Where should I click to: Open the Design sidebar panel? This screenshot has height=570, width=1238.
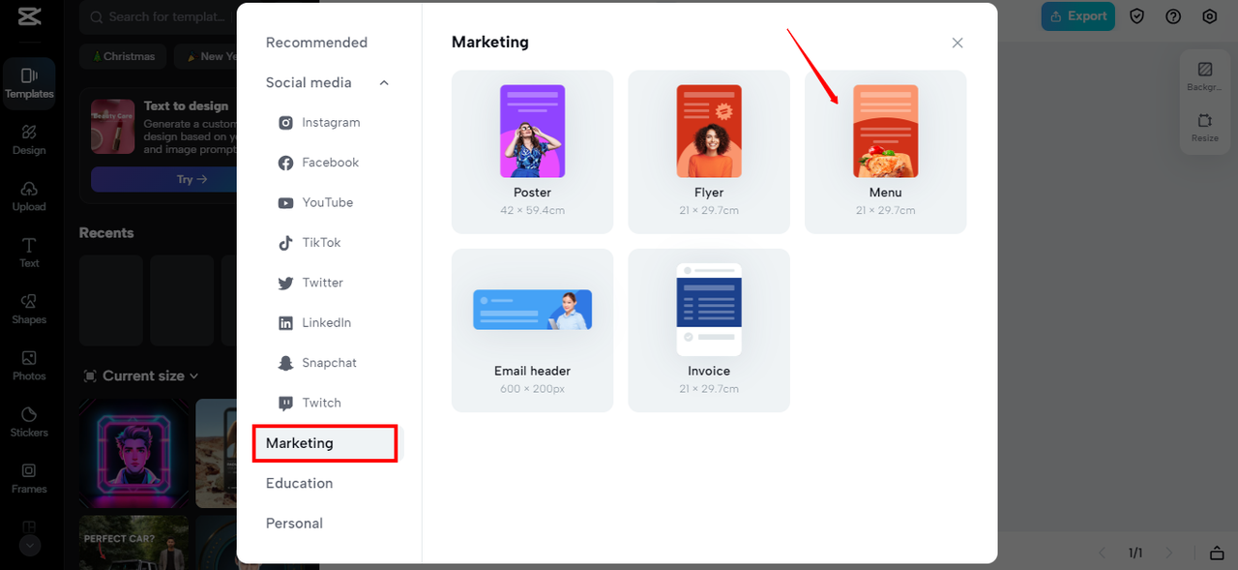coord(29,139)
